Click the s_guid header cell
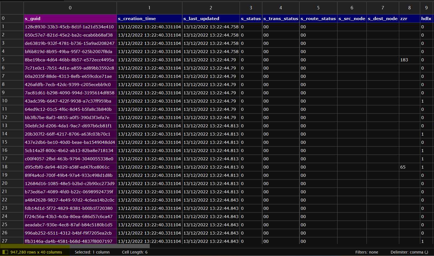Image resolution: width=434 pixels, height=256 pixels. coord(70,18)
